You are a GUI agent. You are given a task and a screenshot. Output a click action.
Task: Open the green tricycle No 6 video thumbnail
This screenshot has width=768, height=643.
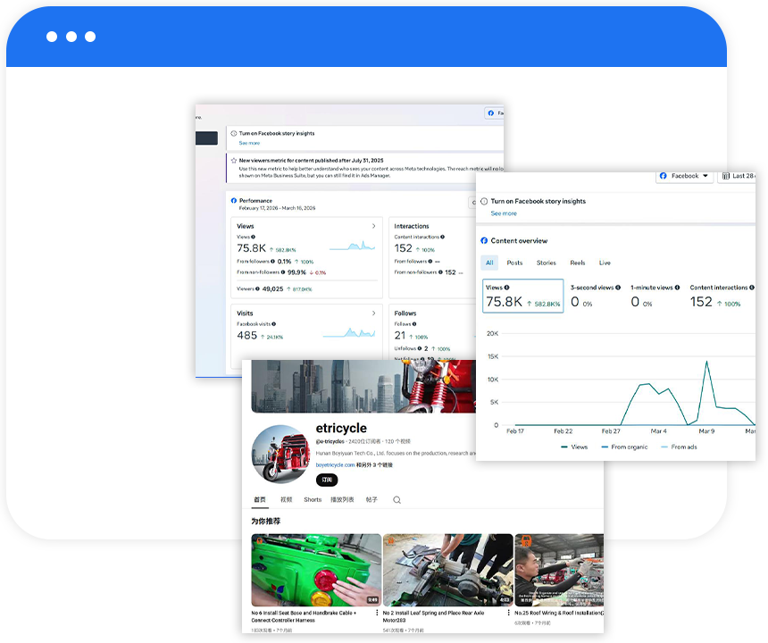(316, 570)
